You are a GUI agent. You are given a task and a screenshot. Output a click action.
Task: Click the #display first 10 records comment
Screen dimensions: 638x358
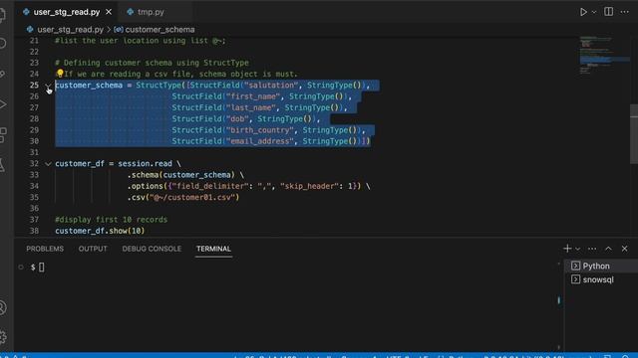pyautogui.click(x=111, y=220)
